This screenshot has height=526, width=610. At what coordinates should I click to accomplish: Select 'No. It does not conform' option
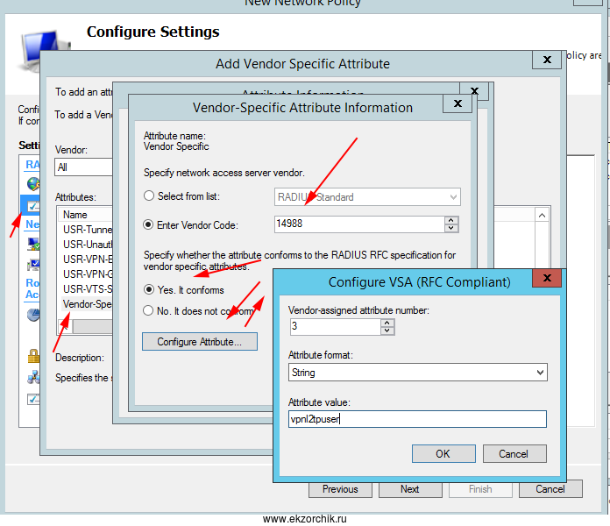(x=149, y=310)
